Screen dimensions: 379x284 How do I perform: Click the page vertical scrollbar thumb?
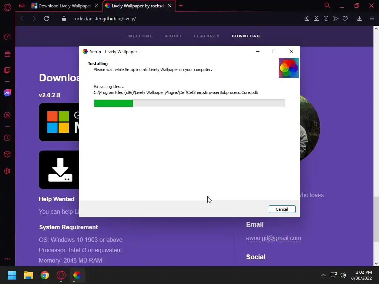point(376,219)
